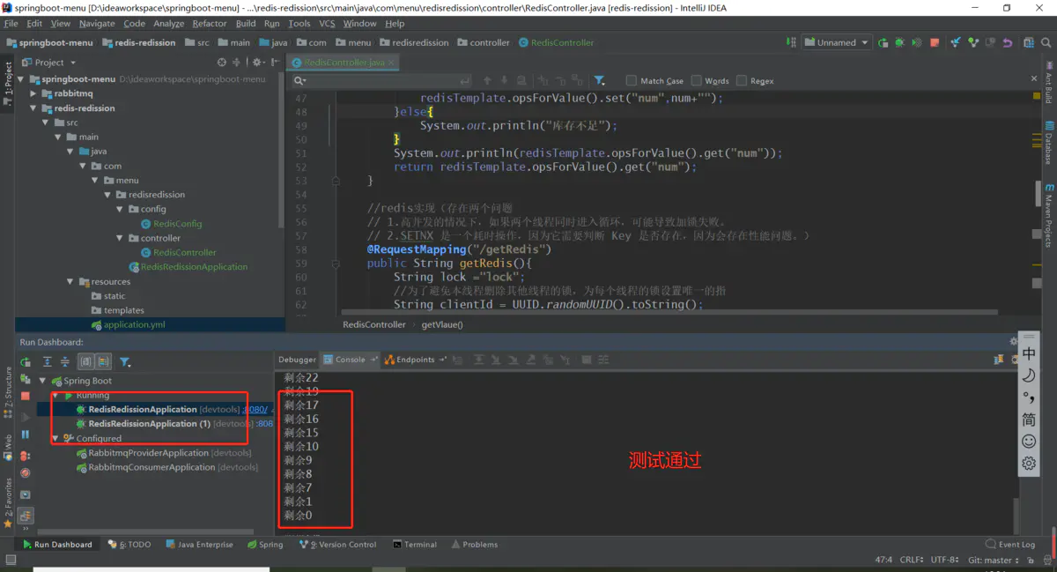Click the Build project icon in toolbar

click(791, 42)
